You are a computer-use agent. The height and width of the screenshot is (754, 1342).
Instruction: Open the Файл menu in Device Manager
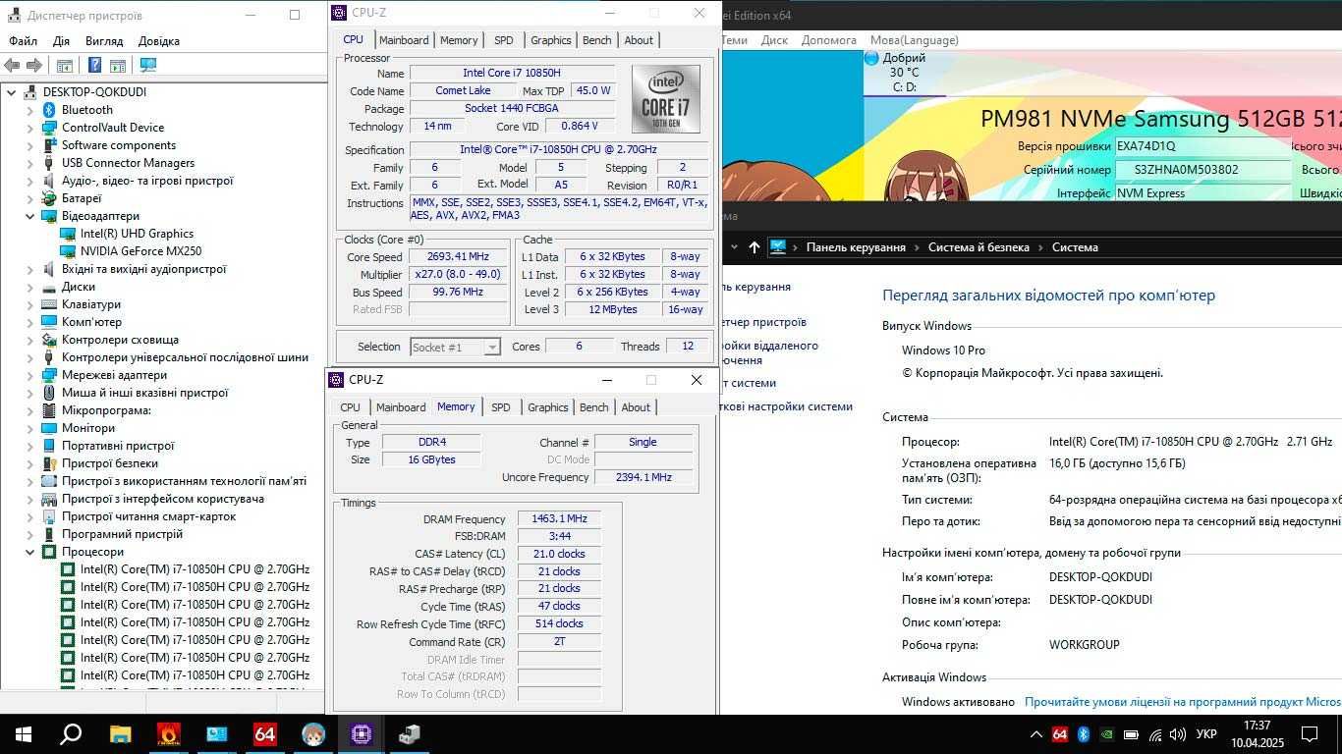point(23,41)
